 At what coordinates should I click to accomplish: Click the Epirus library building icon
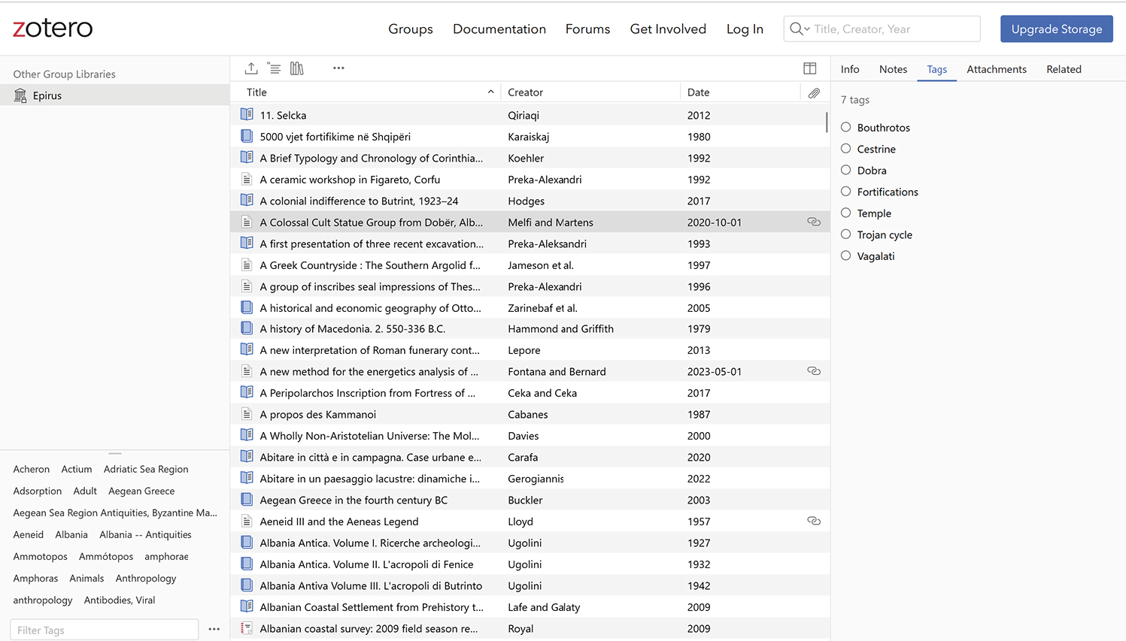(20, 95)
